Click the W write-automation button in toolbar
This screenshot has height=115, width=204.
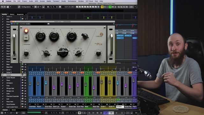tap(113, 7)
